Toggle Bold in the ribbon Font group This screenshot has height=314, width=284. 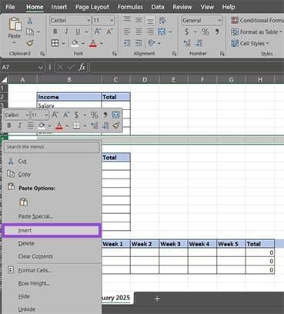(x=55, y=32)
